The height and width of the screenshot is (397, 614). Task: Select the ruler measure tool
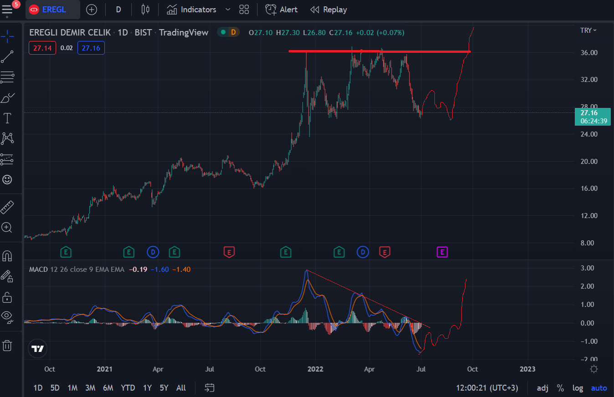(7, 207)
